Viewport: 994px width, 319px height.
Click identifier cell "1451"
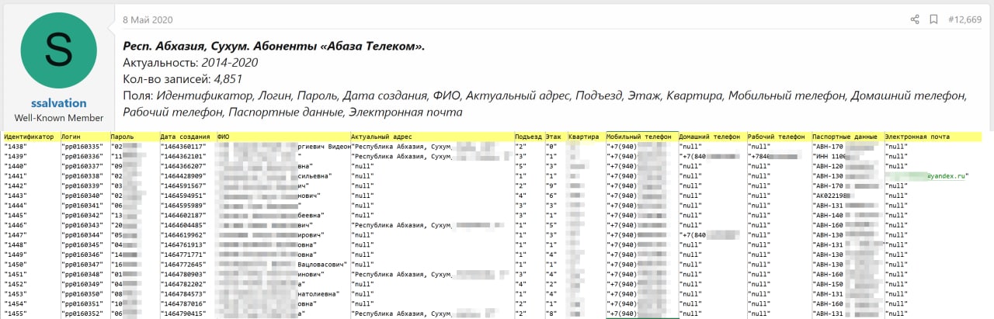[x=16, y=275]
